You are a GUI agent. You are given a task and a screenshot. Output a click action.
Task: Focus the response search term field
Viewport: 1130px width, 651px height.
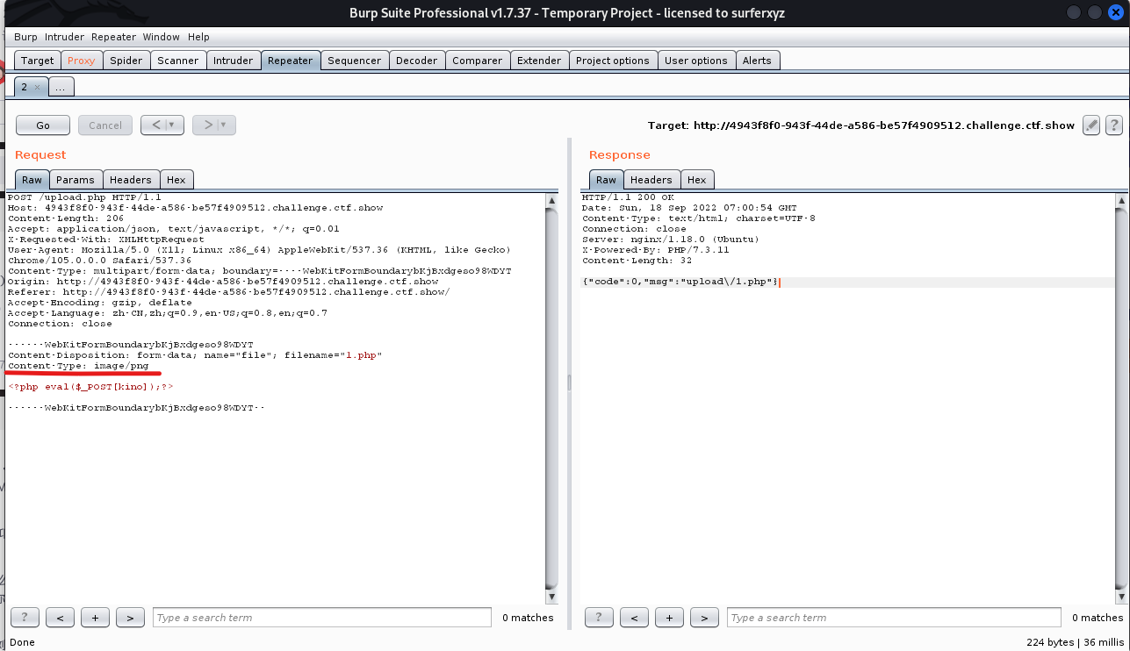[x=896, y=618]
